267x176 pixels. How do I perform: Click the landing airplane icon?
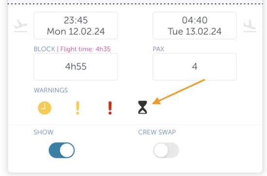tap(250, 26)
